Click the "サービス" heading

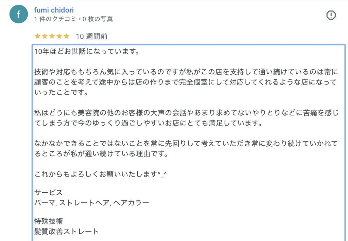(x=49, y=192)
